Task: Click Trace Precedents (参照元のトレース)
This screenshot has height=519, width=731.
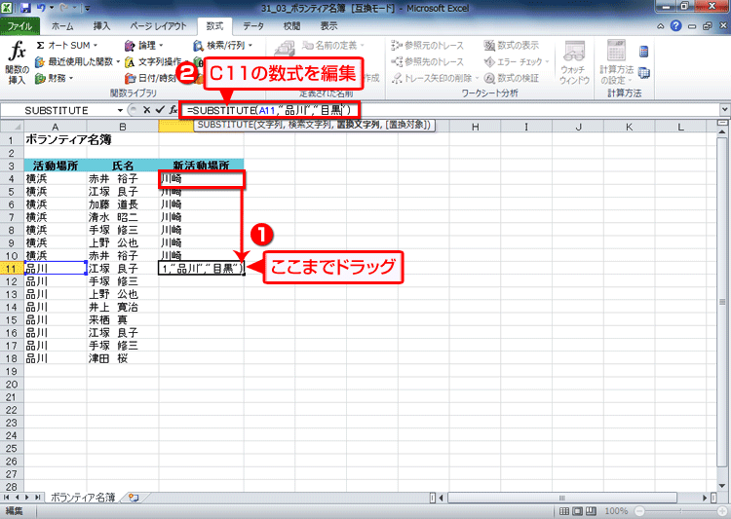Action: tap(428, 45)
